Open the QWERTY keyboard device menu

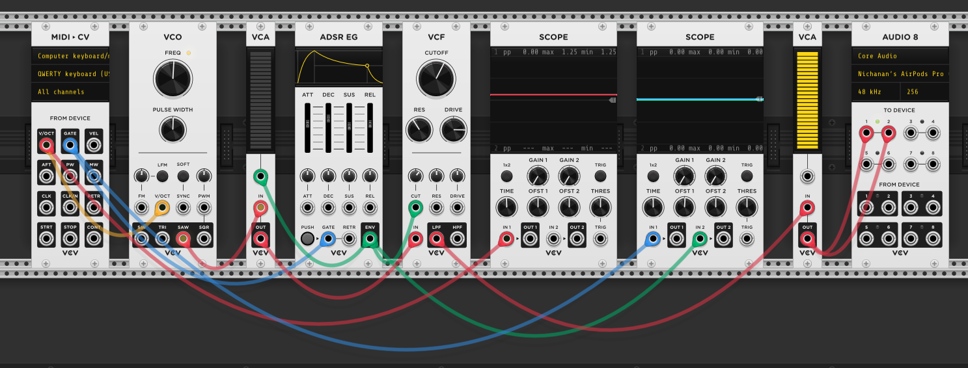pos(70,73)
